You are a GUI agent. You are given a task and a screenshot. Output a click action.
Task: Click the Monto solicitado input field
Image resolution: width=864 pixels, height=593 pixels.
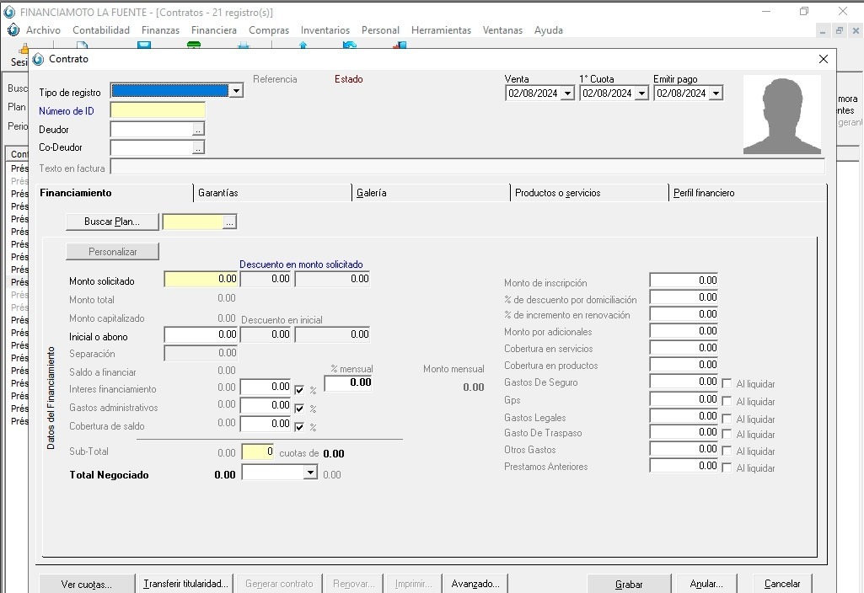click(201, 279)
